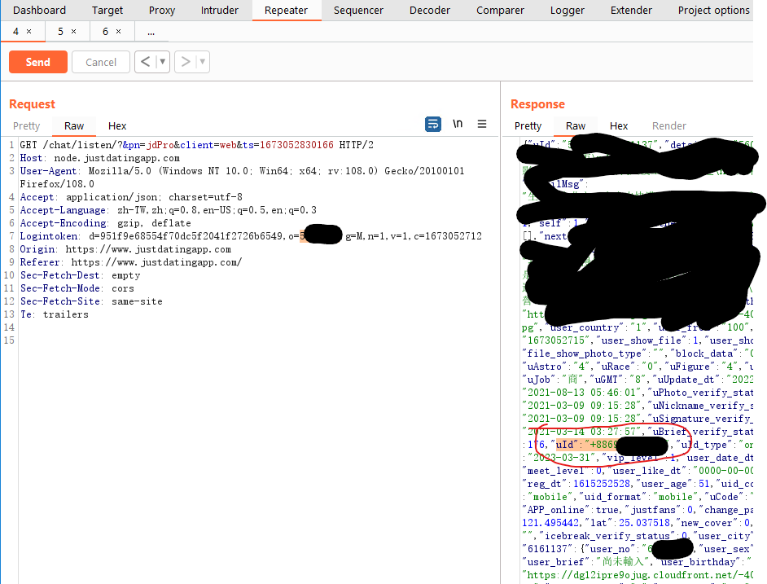Click the Accept-Language header line

(169, 210)
